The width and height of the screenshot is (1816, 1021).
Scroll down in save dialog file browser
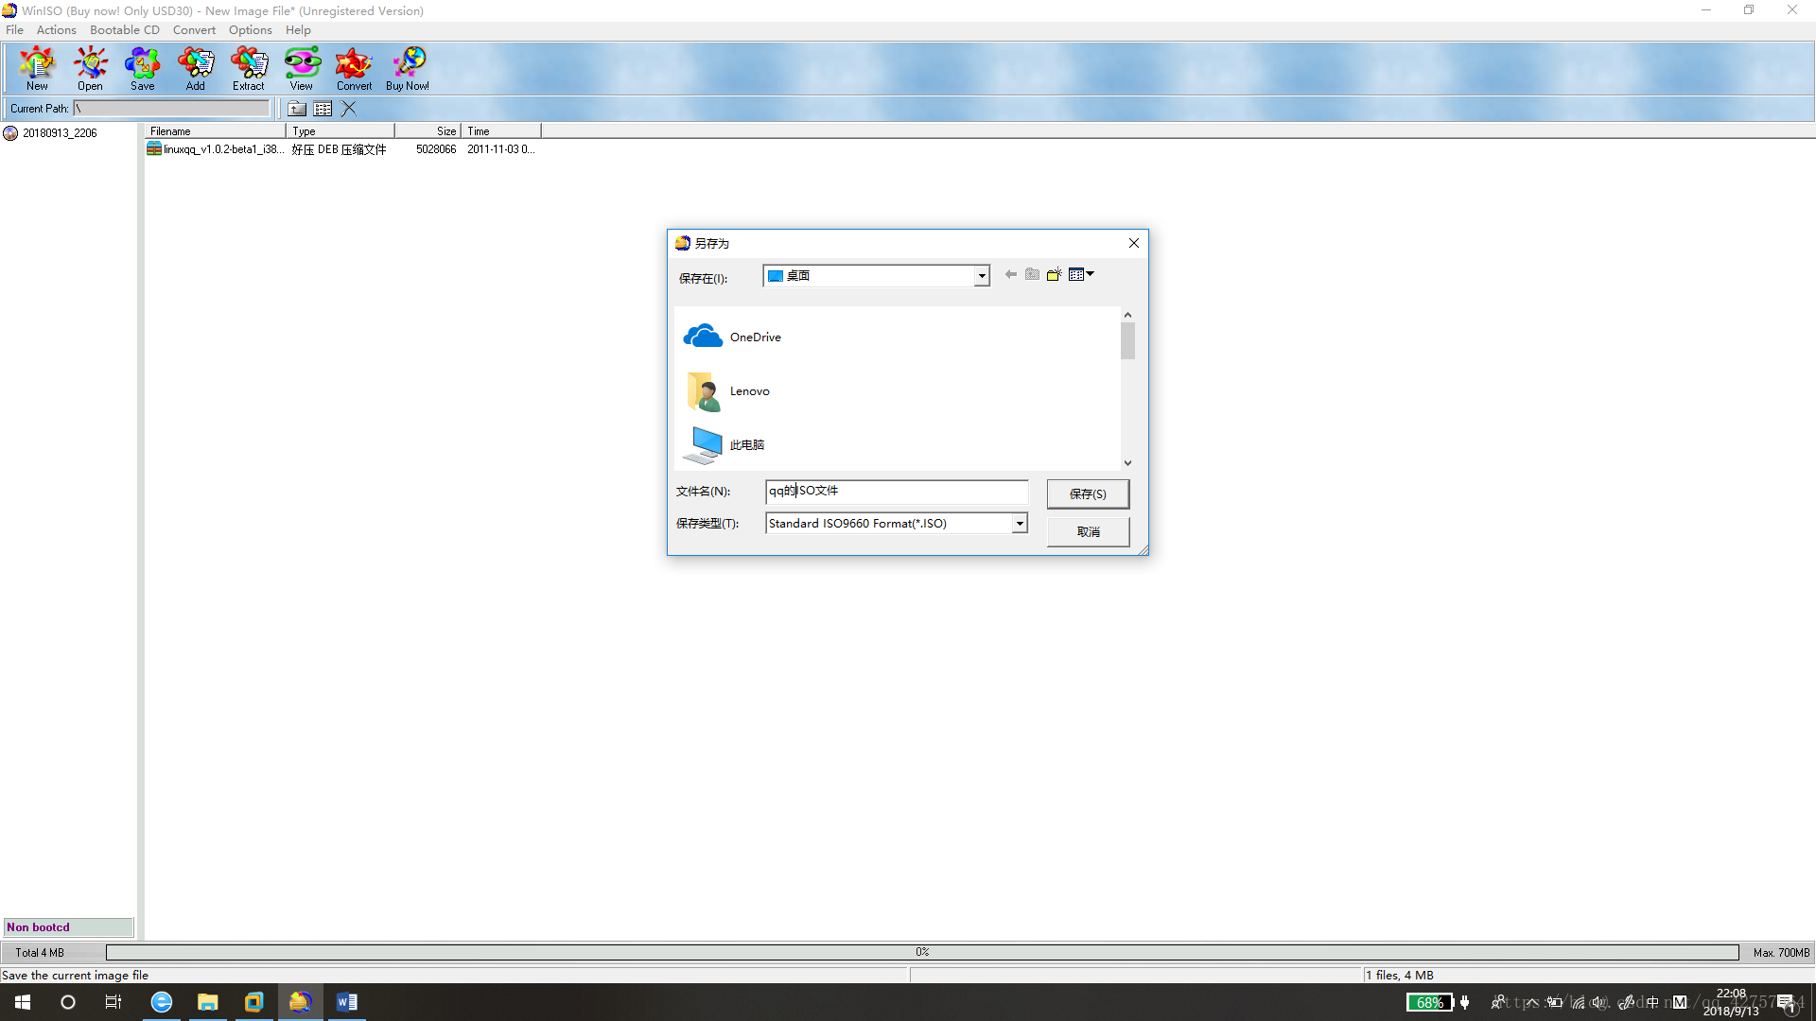[x=1127, y=462]
